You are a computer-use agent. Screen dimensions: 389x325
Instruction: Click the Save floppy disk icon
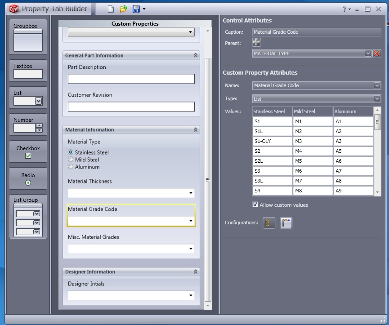pos(136,9)
